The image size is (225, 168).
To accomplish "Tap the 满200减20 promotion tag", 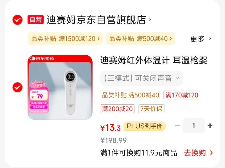I will [117, 109].
